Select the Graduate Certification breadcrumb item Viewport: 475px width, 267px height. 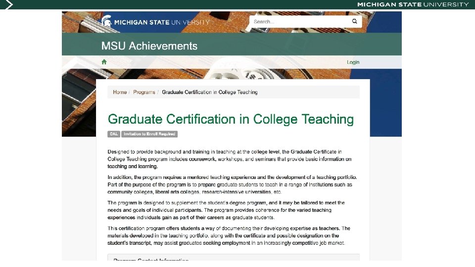tap(210, 92)
